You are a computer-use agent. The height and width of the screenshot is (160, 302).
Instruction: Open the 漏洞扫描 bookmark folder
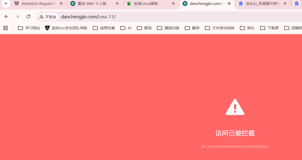tap(168, 28)
